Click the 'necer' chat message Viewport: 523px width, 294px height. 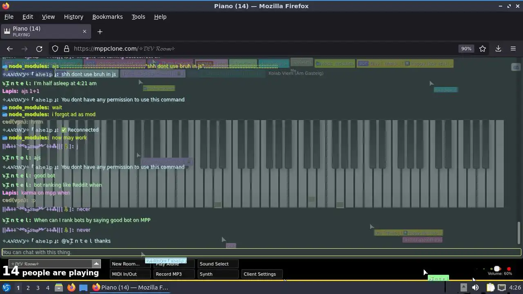coord(83,209)
